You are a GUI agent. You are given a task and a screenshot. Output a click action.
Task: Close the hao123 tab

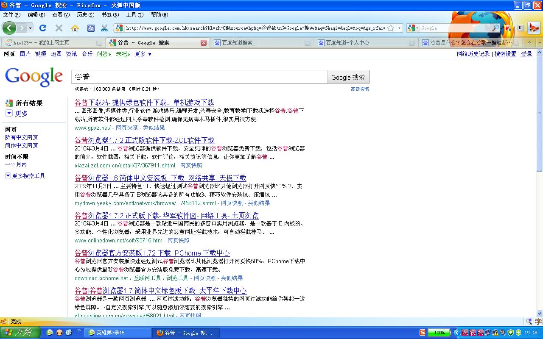click(x=99, y=43)
